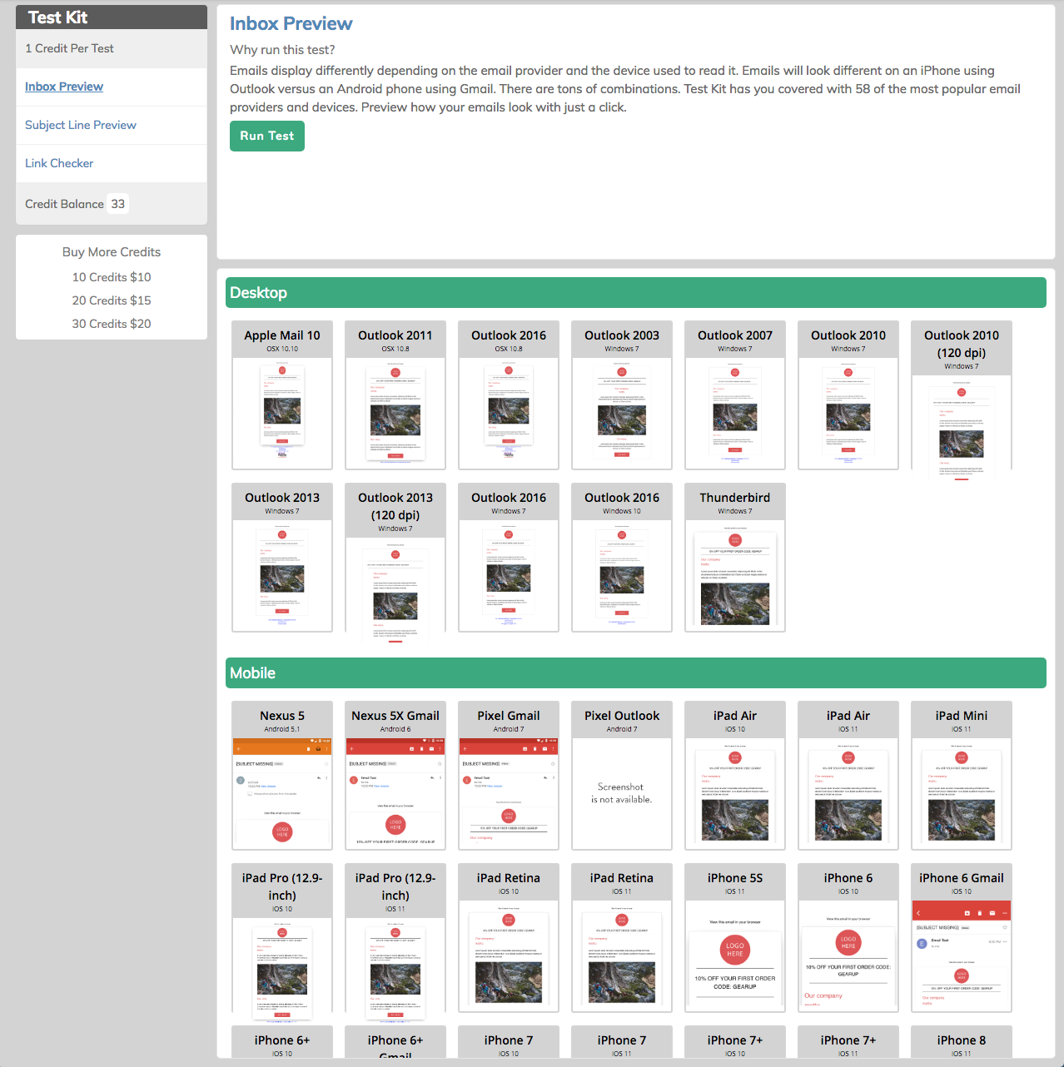Buy 30 Credits for $20
The width and height of the screenshot is (1064, 1067).
click(x=112, y=324)
